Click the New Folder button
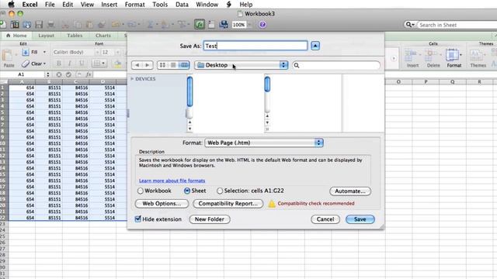The image size is (497, 279). pos(210,219)
